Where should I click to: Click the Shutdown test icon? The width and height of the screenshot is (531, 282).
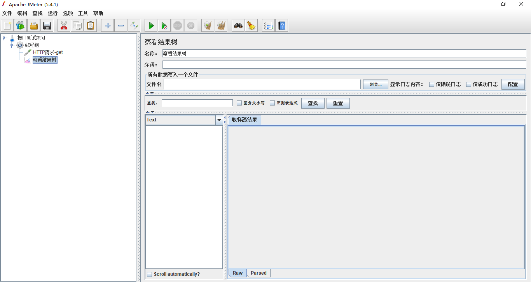[x=191, y=26]
